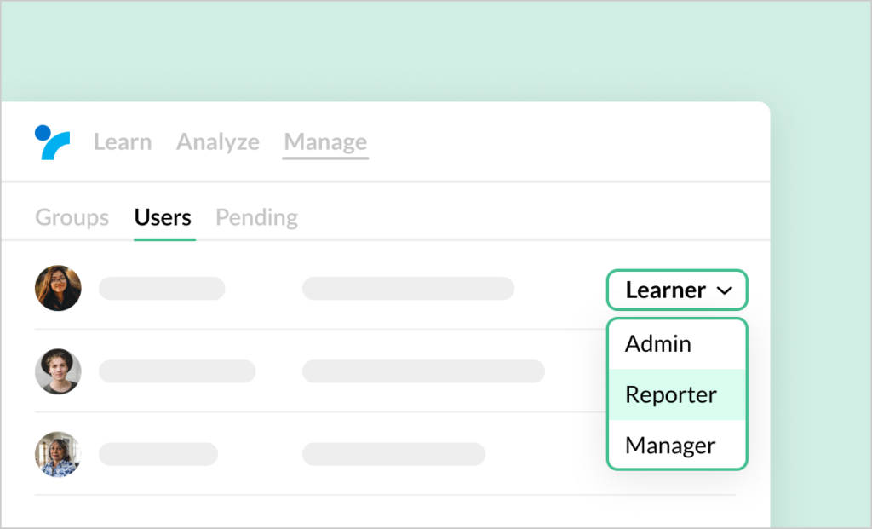Click the second user's profile avatar
Screen dimensions: 872x529
pos(57,371)
